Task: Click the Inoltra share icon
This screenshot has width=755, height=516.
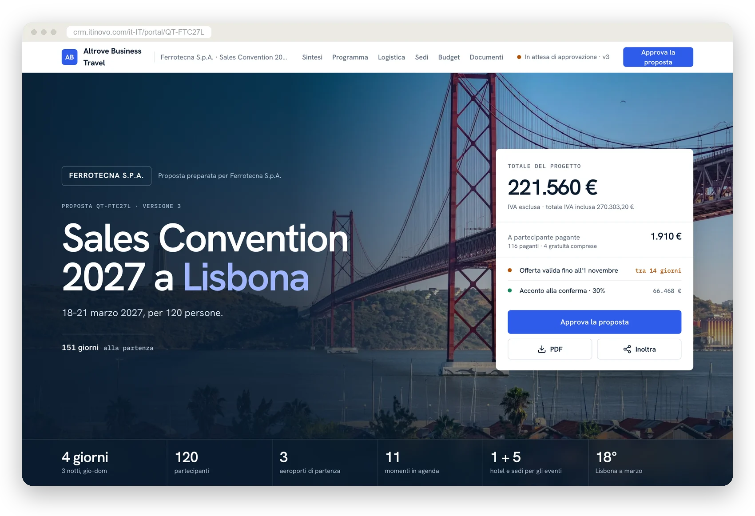Action: click(x=627, y=349)
